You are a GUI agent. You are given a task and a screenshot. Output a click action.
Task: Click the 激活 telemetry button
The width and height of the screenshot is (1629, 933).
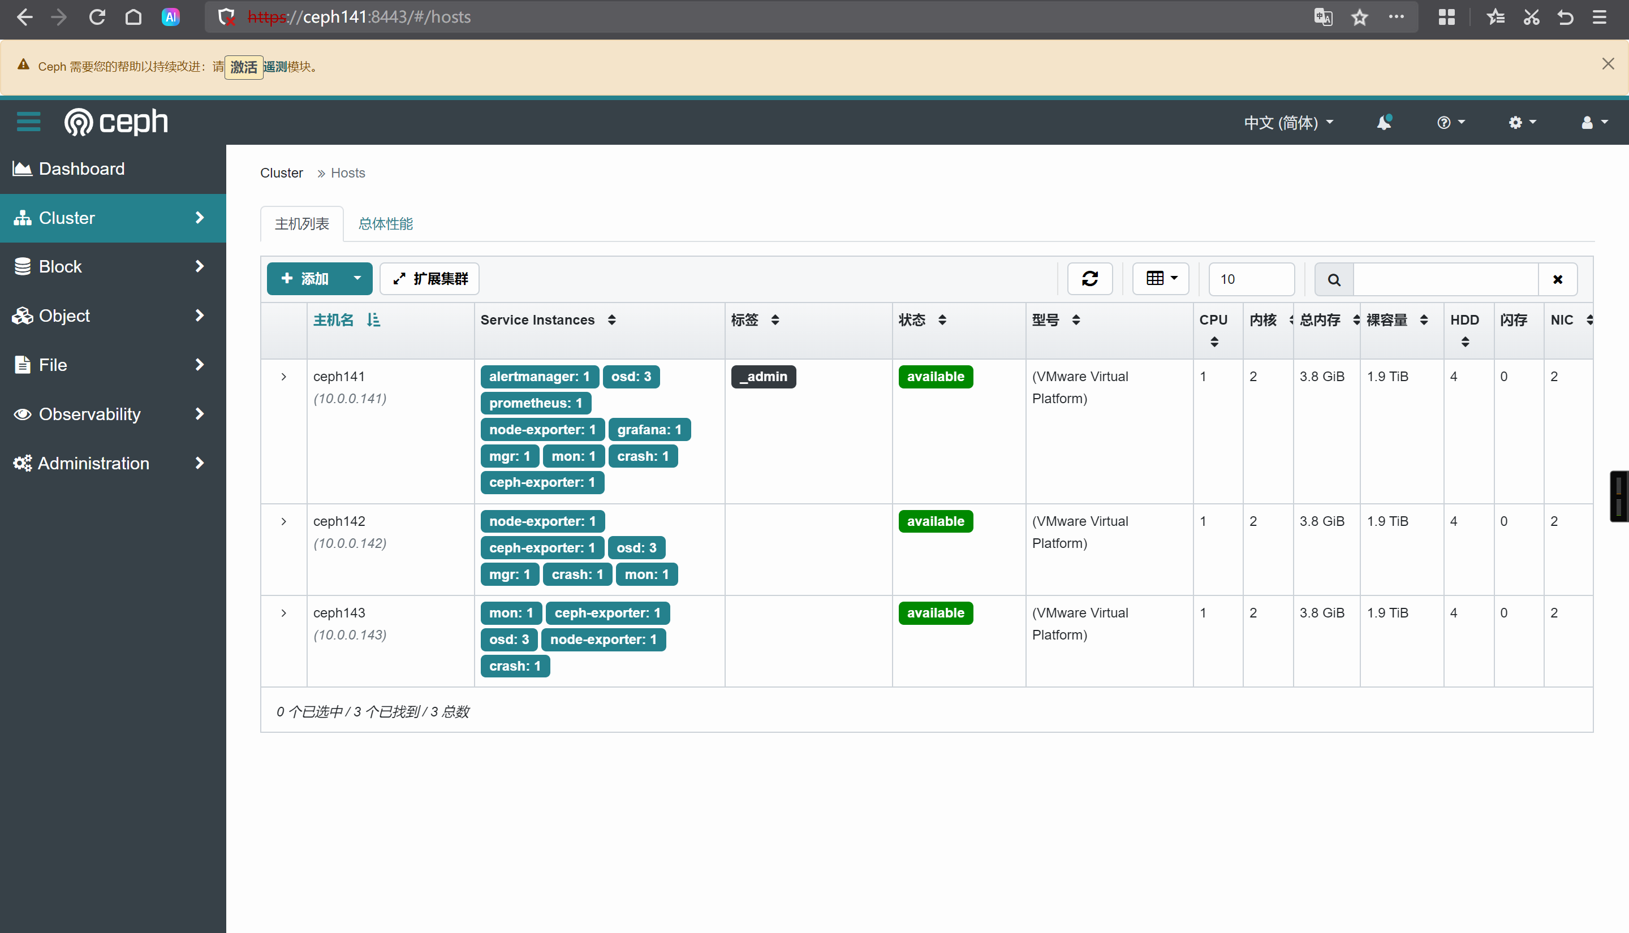[244, 67]
